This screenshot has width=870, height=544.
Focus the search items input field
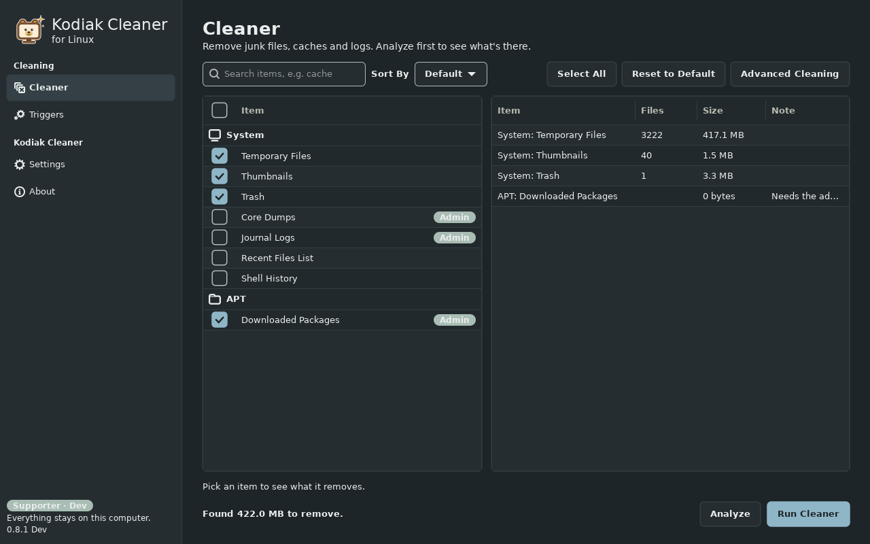[284, 74]
